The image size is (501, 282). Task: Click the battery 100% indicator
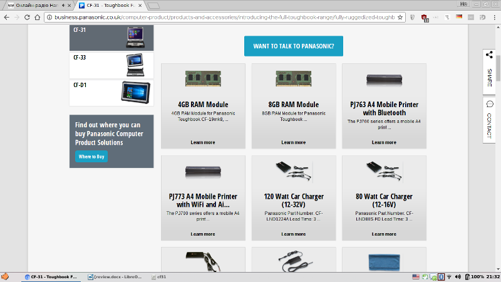point(475,277)
